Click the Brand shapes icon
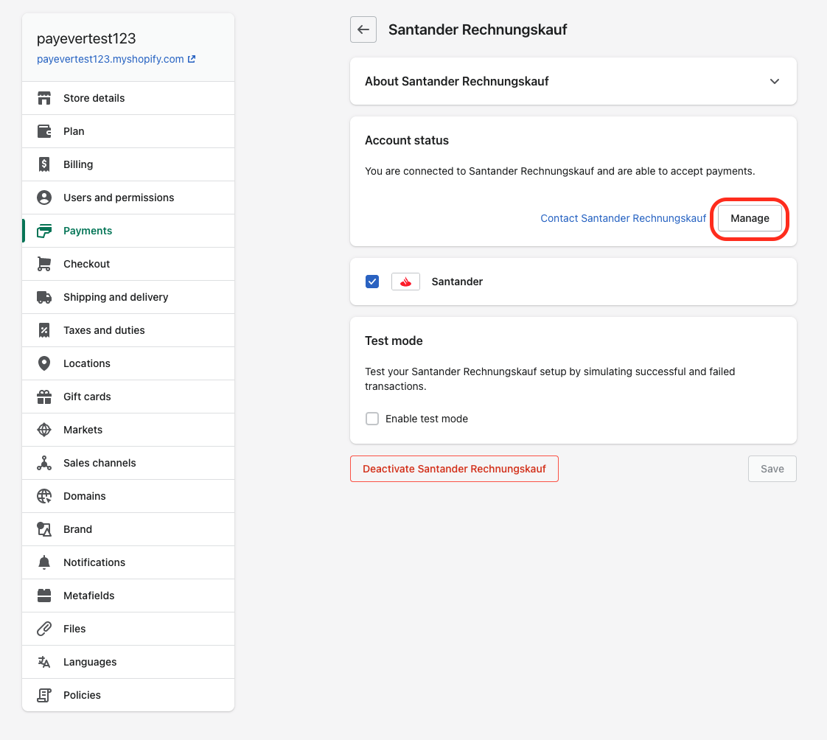The image size is (827, 740). pyautogui.click(x=44, y=529)
